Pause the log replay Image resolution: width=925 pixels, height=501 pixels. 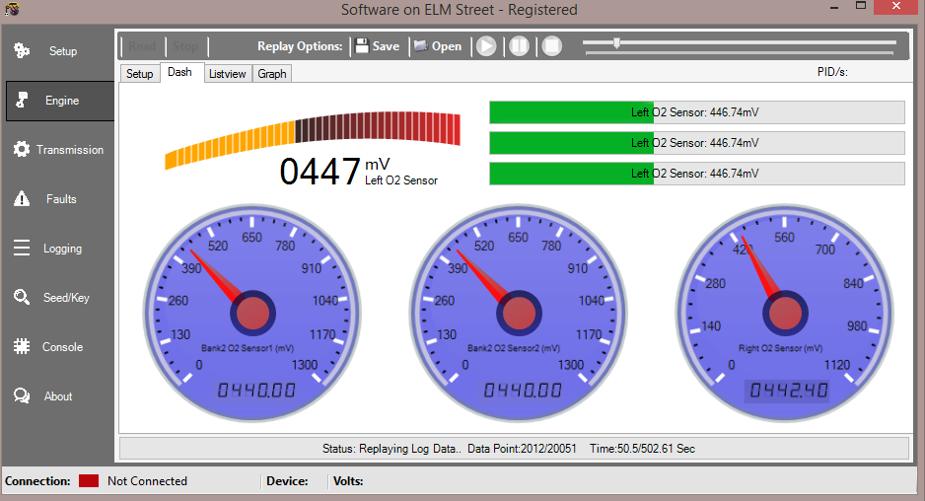coord(519,46)
